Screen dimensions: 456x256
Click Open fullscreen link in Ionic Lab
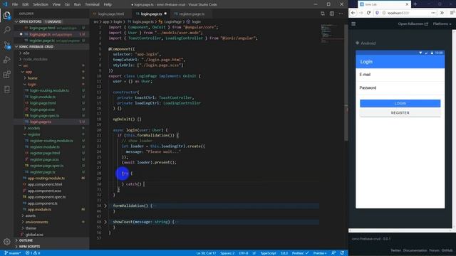tap(413, 23)
